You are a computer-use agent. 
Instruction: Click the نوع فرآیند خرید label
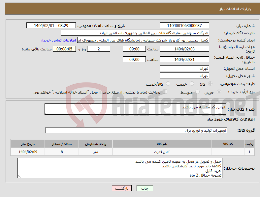241,92
